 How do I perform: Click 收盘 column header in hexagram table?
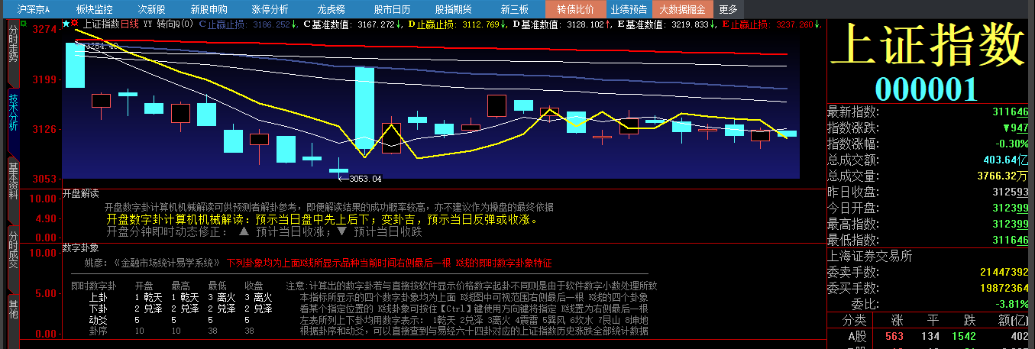253,286
